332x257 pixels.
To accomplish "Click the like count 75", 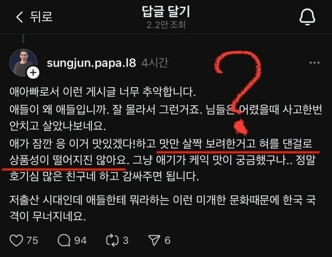I will click(x=32, y=240).
